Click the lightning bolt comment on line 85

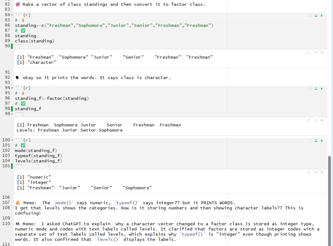pyautogui.click(x=23, y=20)
